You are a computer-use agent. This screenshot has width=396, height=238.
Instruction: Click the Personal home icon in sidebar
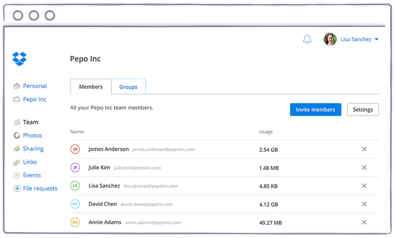[17, 86]
